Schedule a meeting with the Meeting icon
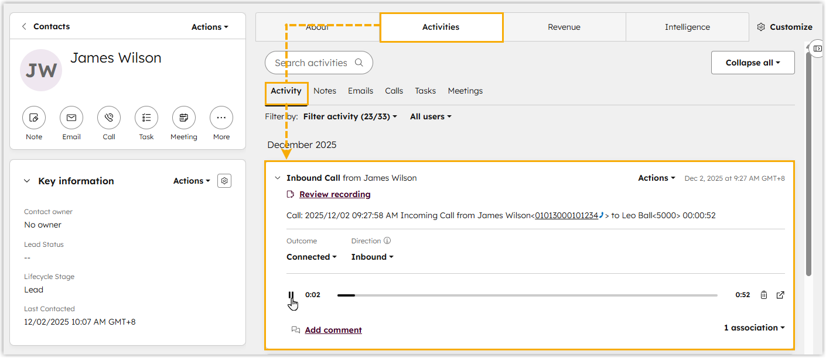Image resolution: width=826 pixels, height=358 pixels. [x=184, y=118]
